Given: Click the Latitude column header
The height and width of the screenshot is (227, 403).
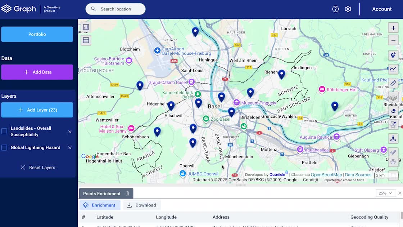Looking at the screenshot, I should tap(105, 217).
